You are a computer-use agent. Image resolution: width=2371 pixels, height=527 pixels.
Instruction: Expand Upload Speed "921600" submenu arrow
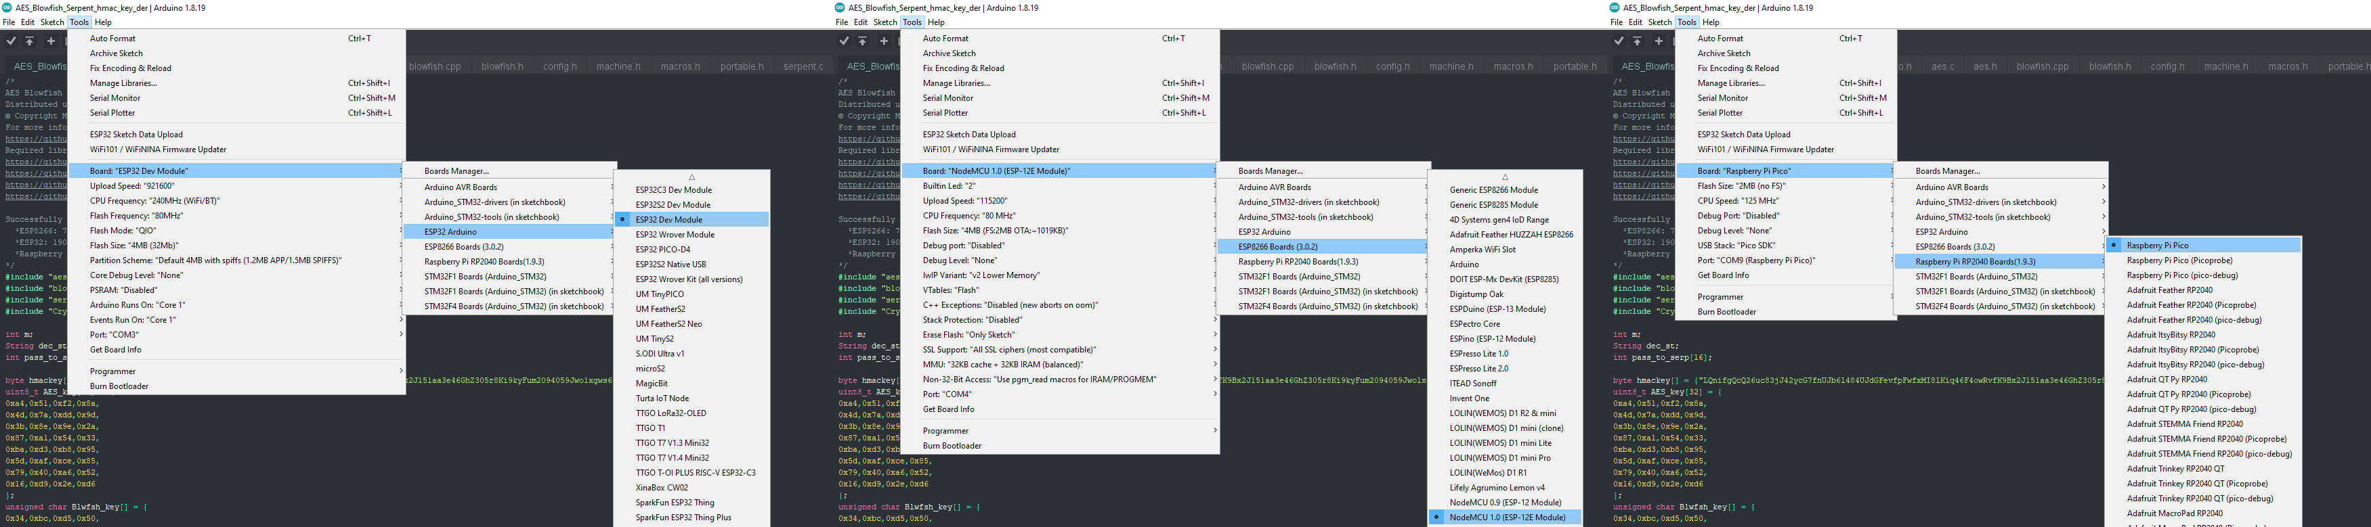coord(400,186)
